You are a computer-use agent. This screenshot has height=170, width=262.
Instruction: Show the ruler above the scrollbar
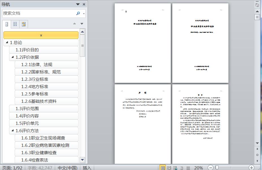tap(257, 17)
